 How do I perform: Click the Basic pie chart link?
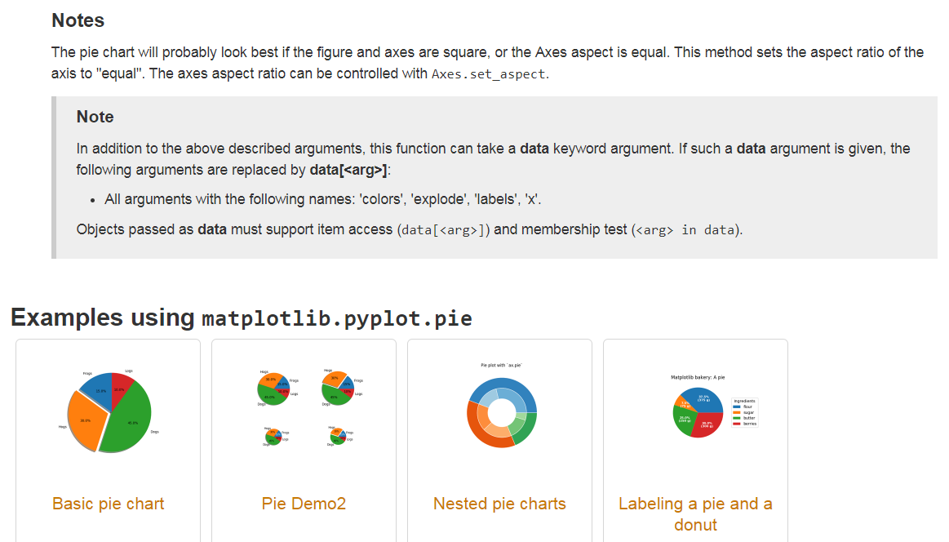point(109,504)
